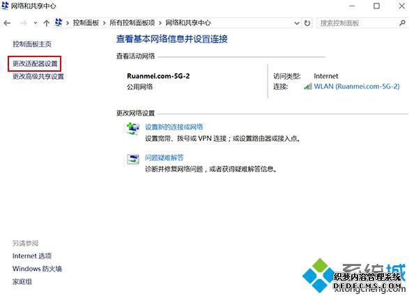Click the Back navigation arrow
Image resolution: width=409 pixels, height=296 pixels.
(x=7, y=23)
